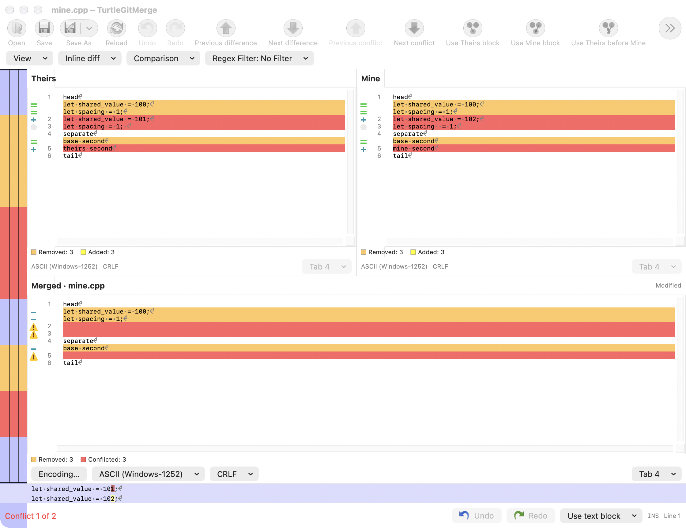The height and width of the screenshot is (528, 686).
Task: Show more toolbar items overflow chevron
Action: click(x=670, y=28)
